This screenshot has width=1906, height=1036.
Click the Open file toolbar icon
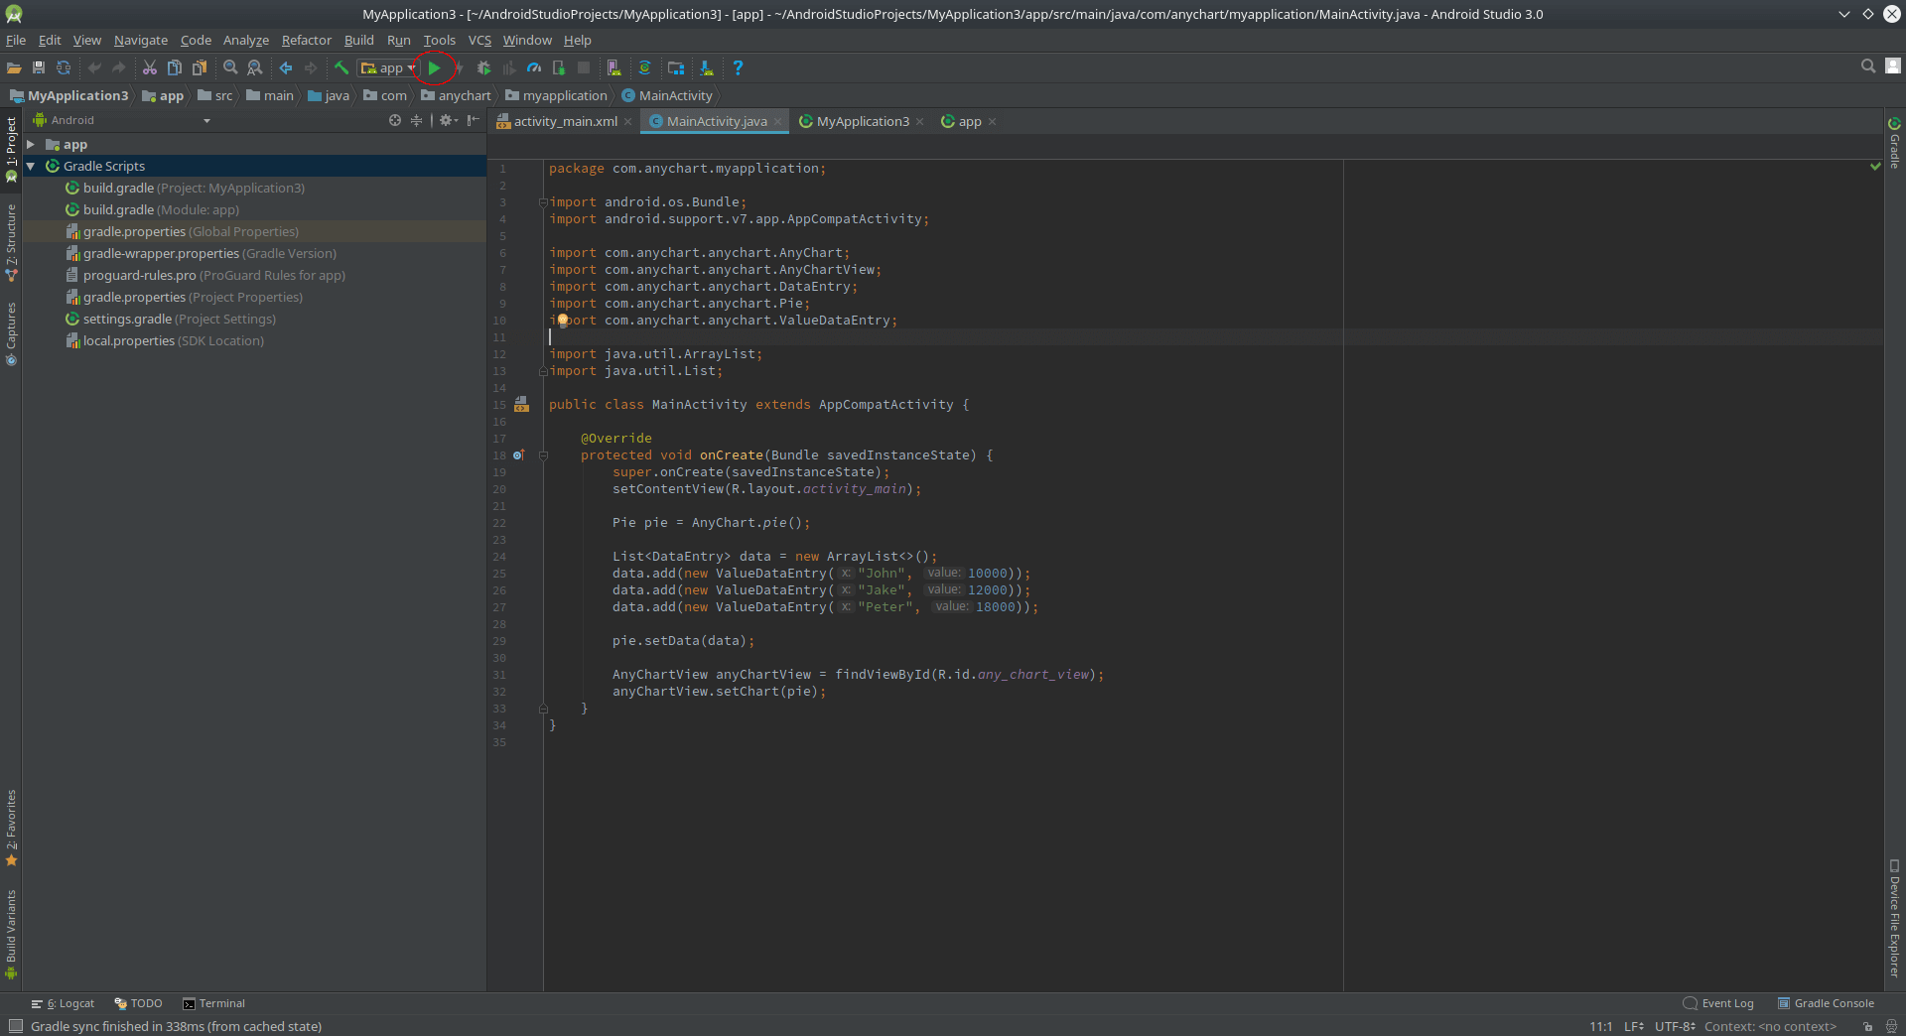coord(14,67)
